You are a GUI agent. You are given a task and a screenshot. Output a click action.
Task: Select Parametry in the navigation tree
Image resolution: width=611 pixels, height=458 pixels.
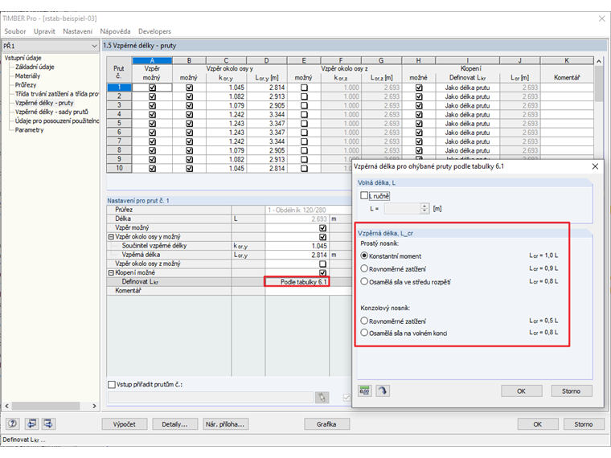tap(29, 129)
